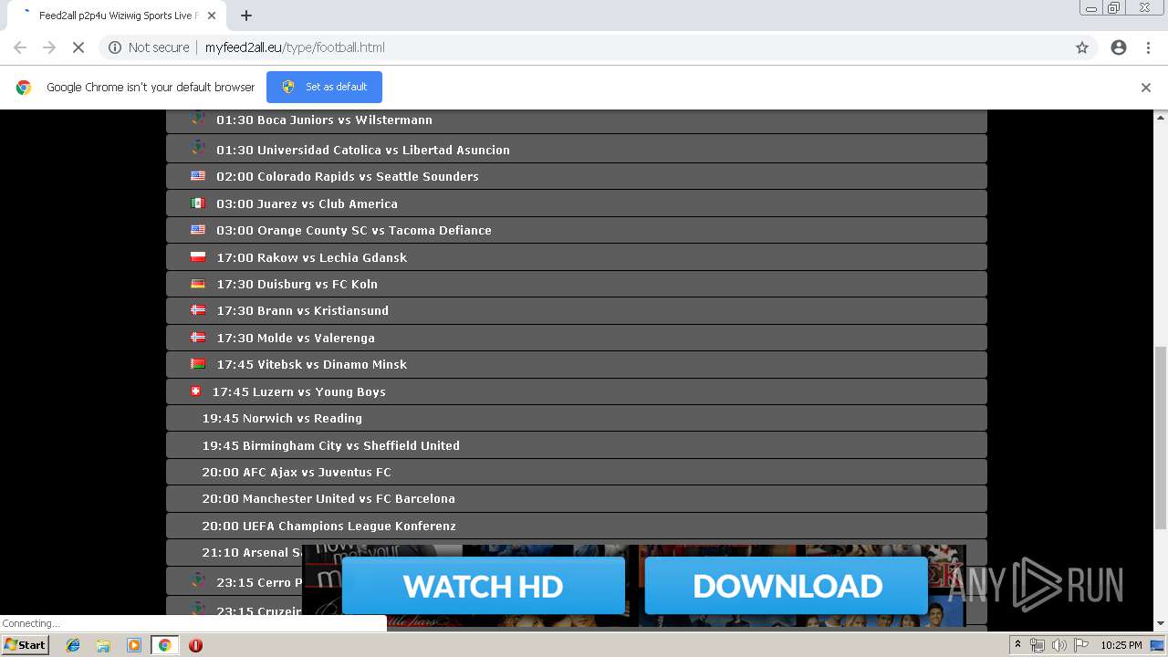Image resolution: width=1168 pixels, height=657 pixels.
Task: Open the Action Center flag icon
Action: 1080,645
